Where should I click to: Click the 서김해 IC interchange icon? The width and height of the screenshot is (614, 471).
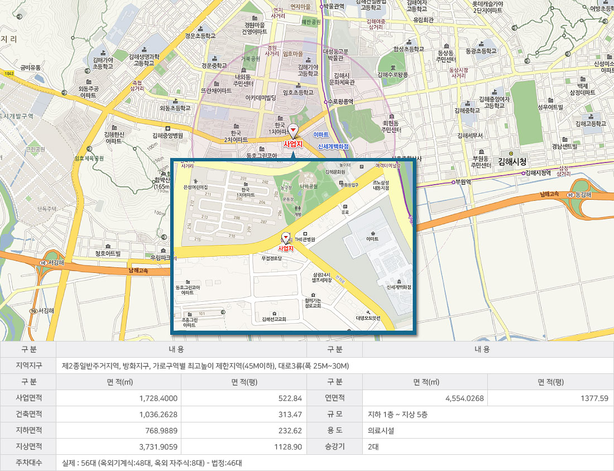click(43, 263)
